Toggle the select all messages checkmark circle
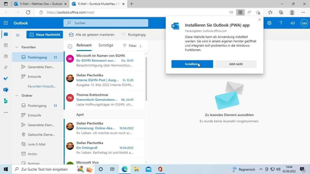This screenshot has height=174, width=310. pos(70,46)
